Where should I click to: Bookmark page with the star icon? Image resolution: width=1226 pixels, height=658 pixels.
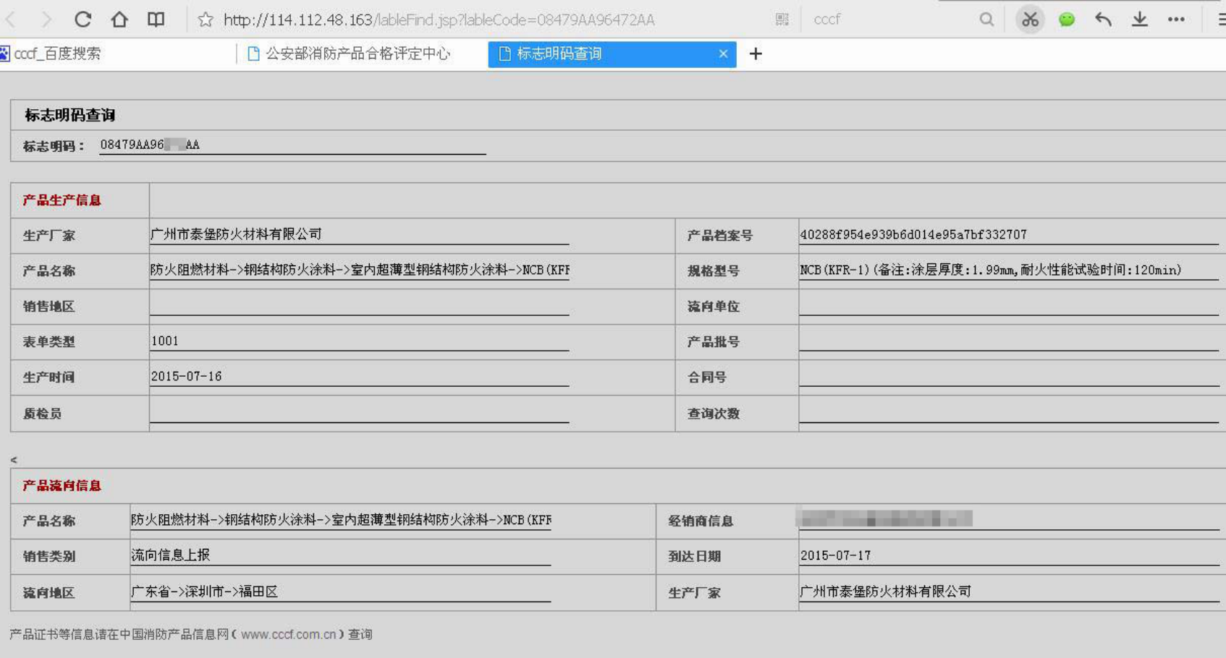point(206,20)
